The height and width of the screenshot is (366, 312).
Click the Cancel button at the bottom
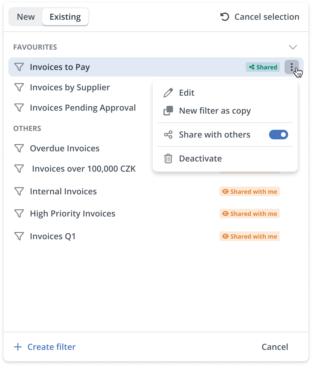[x=275, y=347]
